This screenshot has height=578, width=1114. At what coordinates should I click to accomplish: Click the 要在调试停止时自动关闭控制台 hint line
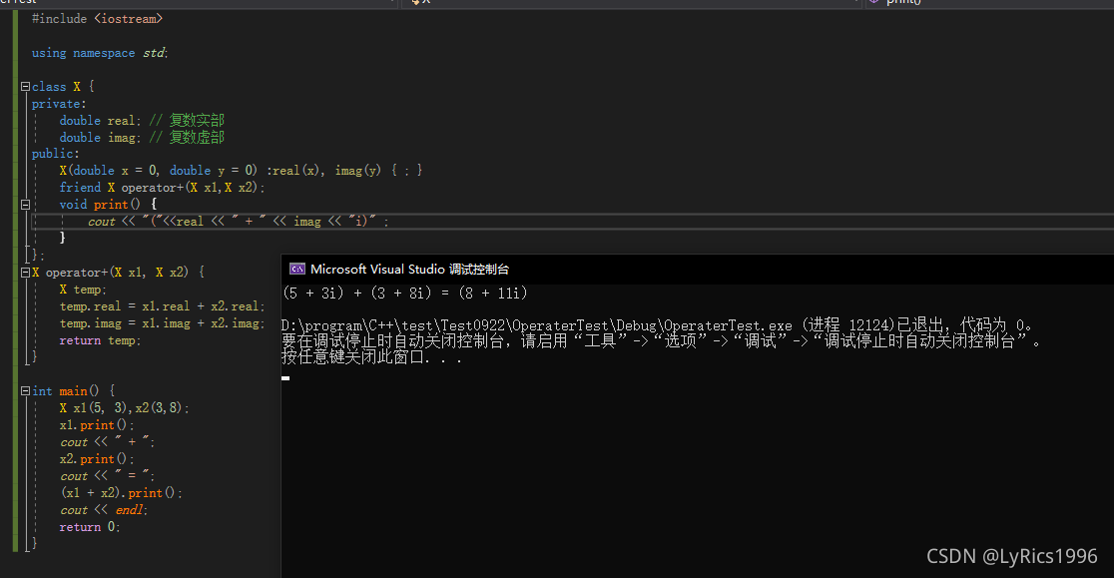point(662,341)
